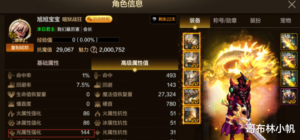Click the charm value question mark icon
Viewport: 300px width, 140px height.
tap(93, 50)
